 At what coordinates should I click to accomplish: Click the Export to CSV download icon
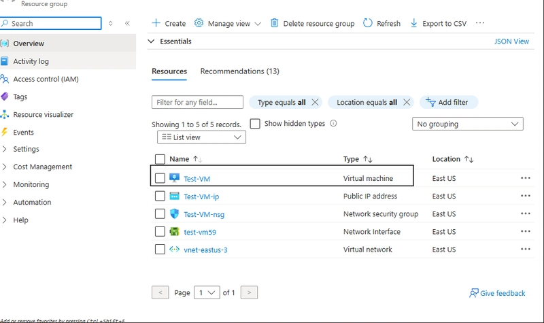click(414, 23)
